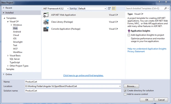Select ASP.NET Web Application template name
The height and width of the screenshot is (104, 171).
pyautogui.click(x=64, y=15)
